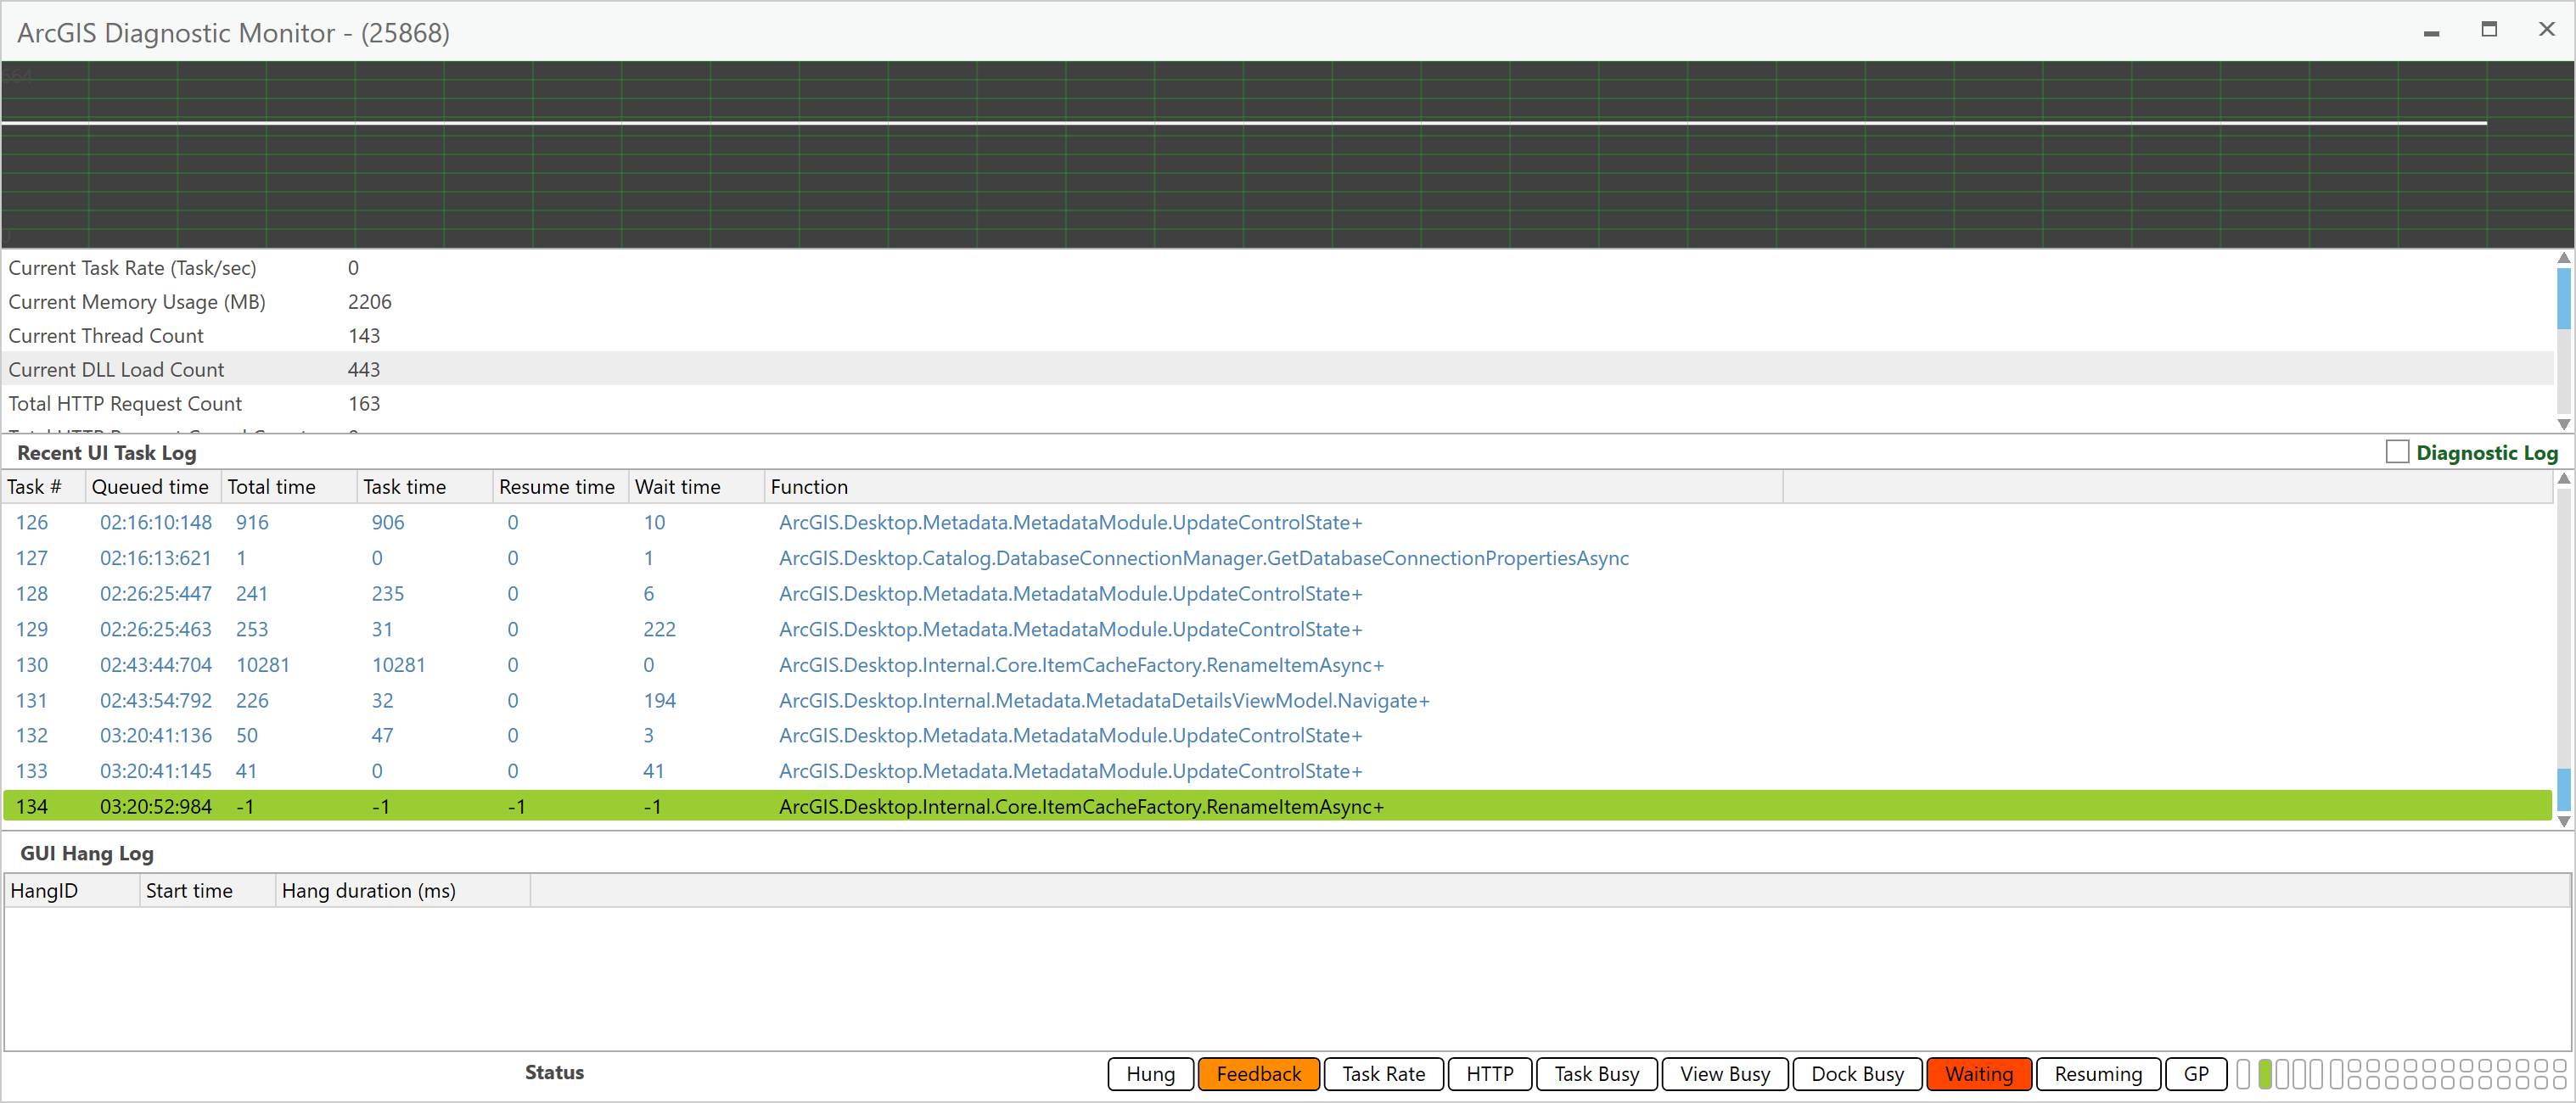2576x1103 pixels.
Task: Select the View Busy status indicator
Action: (1724, 1073)
